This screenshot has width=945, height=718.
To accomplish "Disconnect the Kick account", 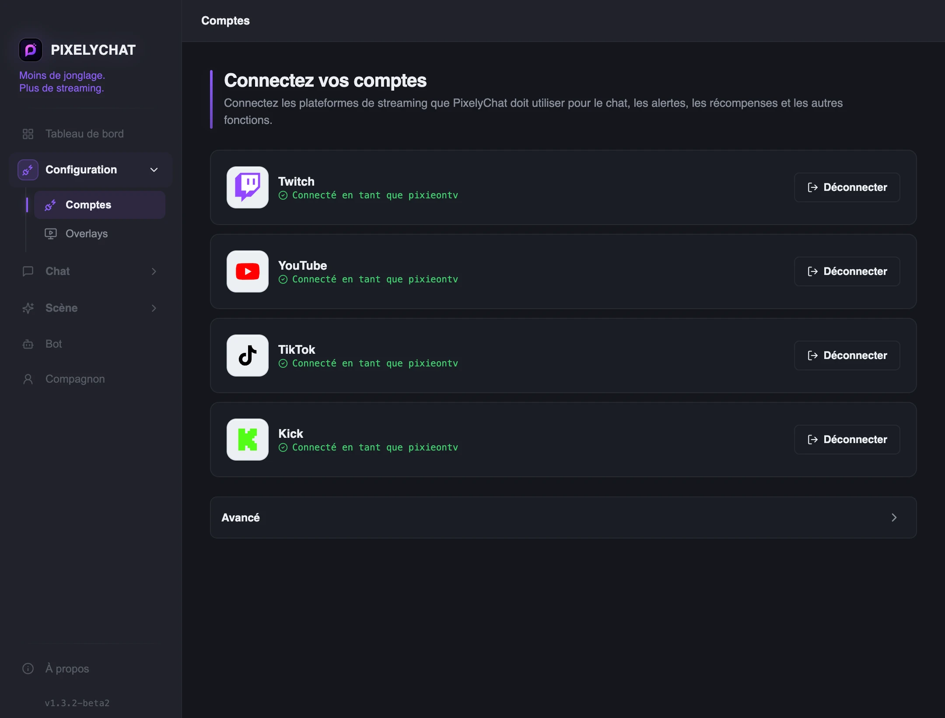I will pos(847,440).
